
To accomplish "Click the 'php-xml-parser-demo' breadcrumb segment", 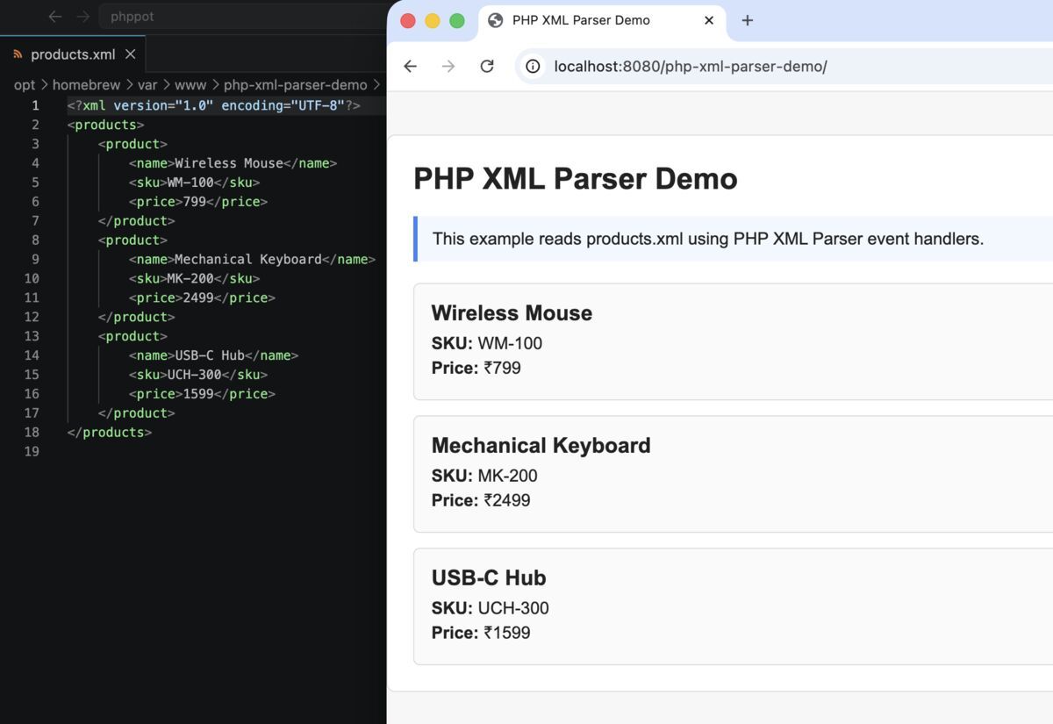I will 296,85.
